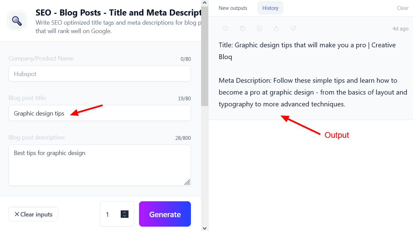The image size is (413, 231).
Task: Open output in document via page icon
Action: (x=259, y=29)
